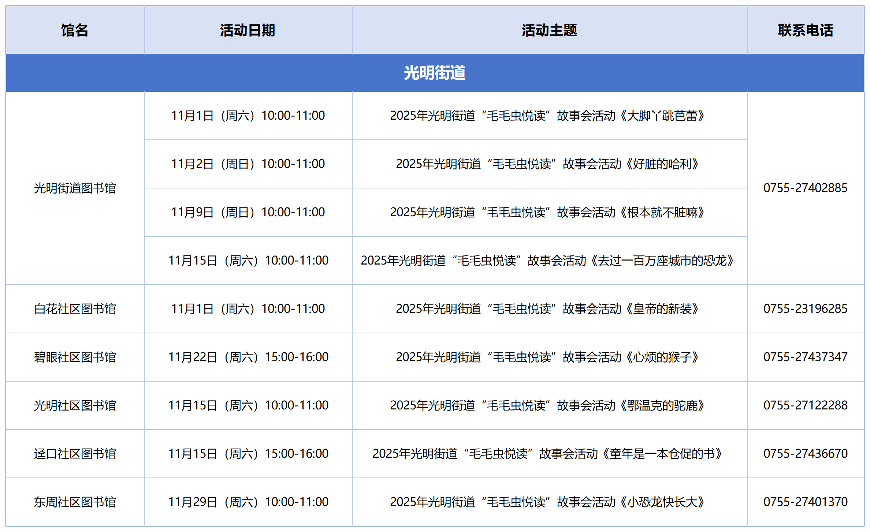Click the 《大脚丫跳芭蕾》 activity cell
This screenshot has width=870, height=532.
tap(548, 116)
